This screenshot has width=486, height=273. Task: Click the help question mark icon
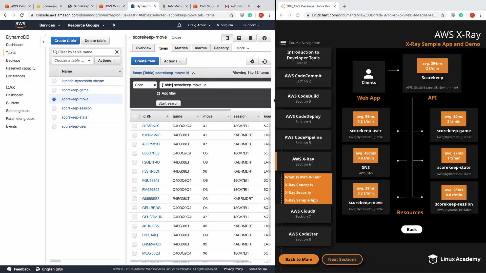pos(264,38)
